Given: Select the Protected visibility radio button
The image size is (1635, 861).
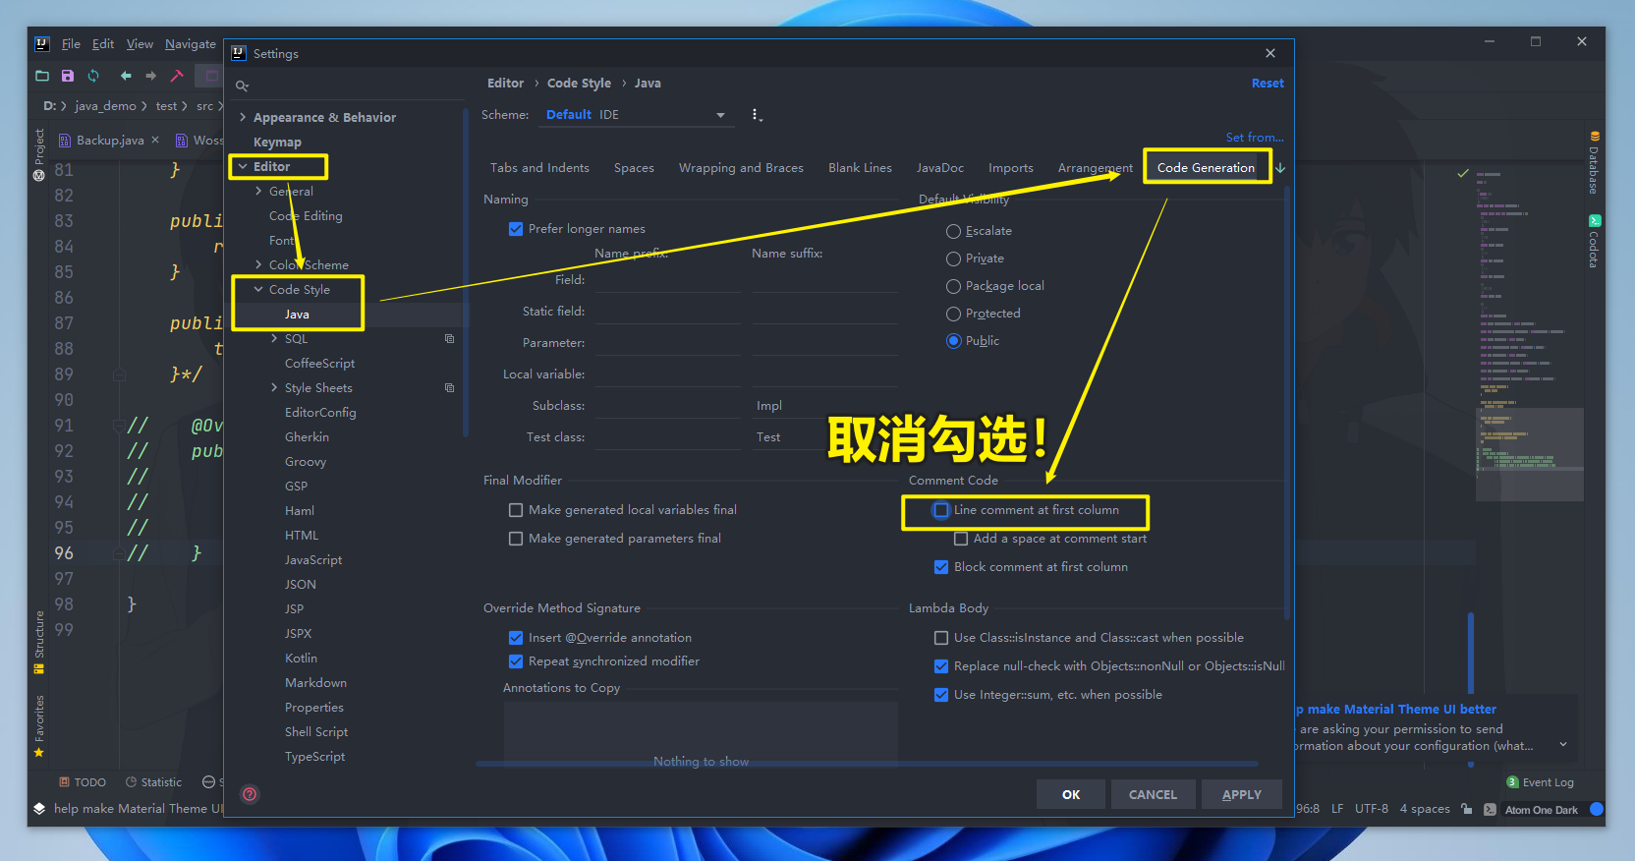Looking at the screenshot, I should pyautogui.click(x=953, y=314).
